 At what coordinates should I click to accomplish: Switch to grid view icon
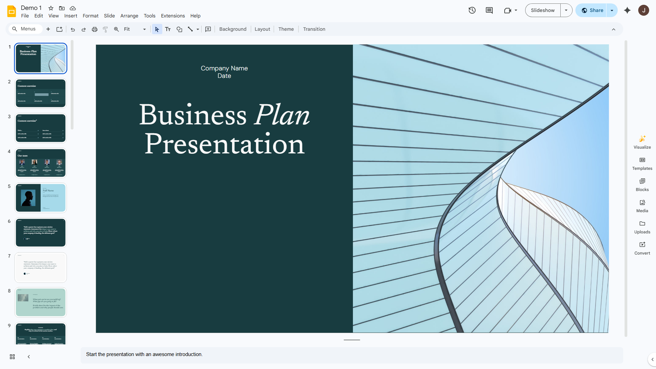12,357
